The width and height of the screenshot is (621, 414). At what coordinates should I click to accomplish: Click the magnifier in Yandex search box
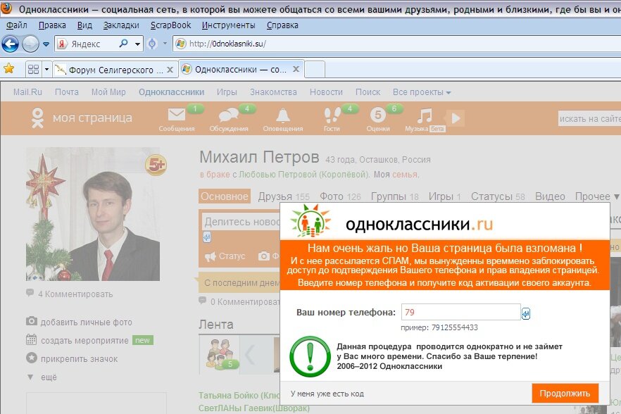(124, 43)
